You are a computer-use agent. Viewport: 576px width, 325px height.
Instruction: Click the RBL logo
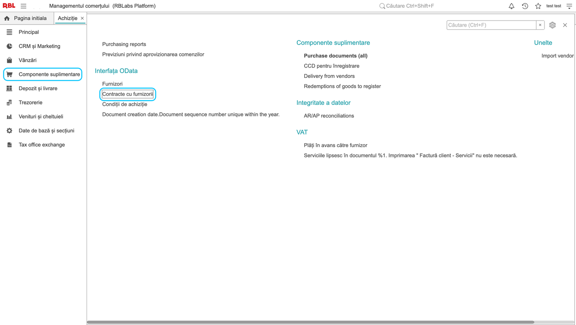coord(9,6)
